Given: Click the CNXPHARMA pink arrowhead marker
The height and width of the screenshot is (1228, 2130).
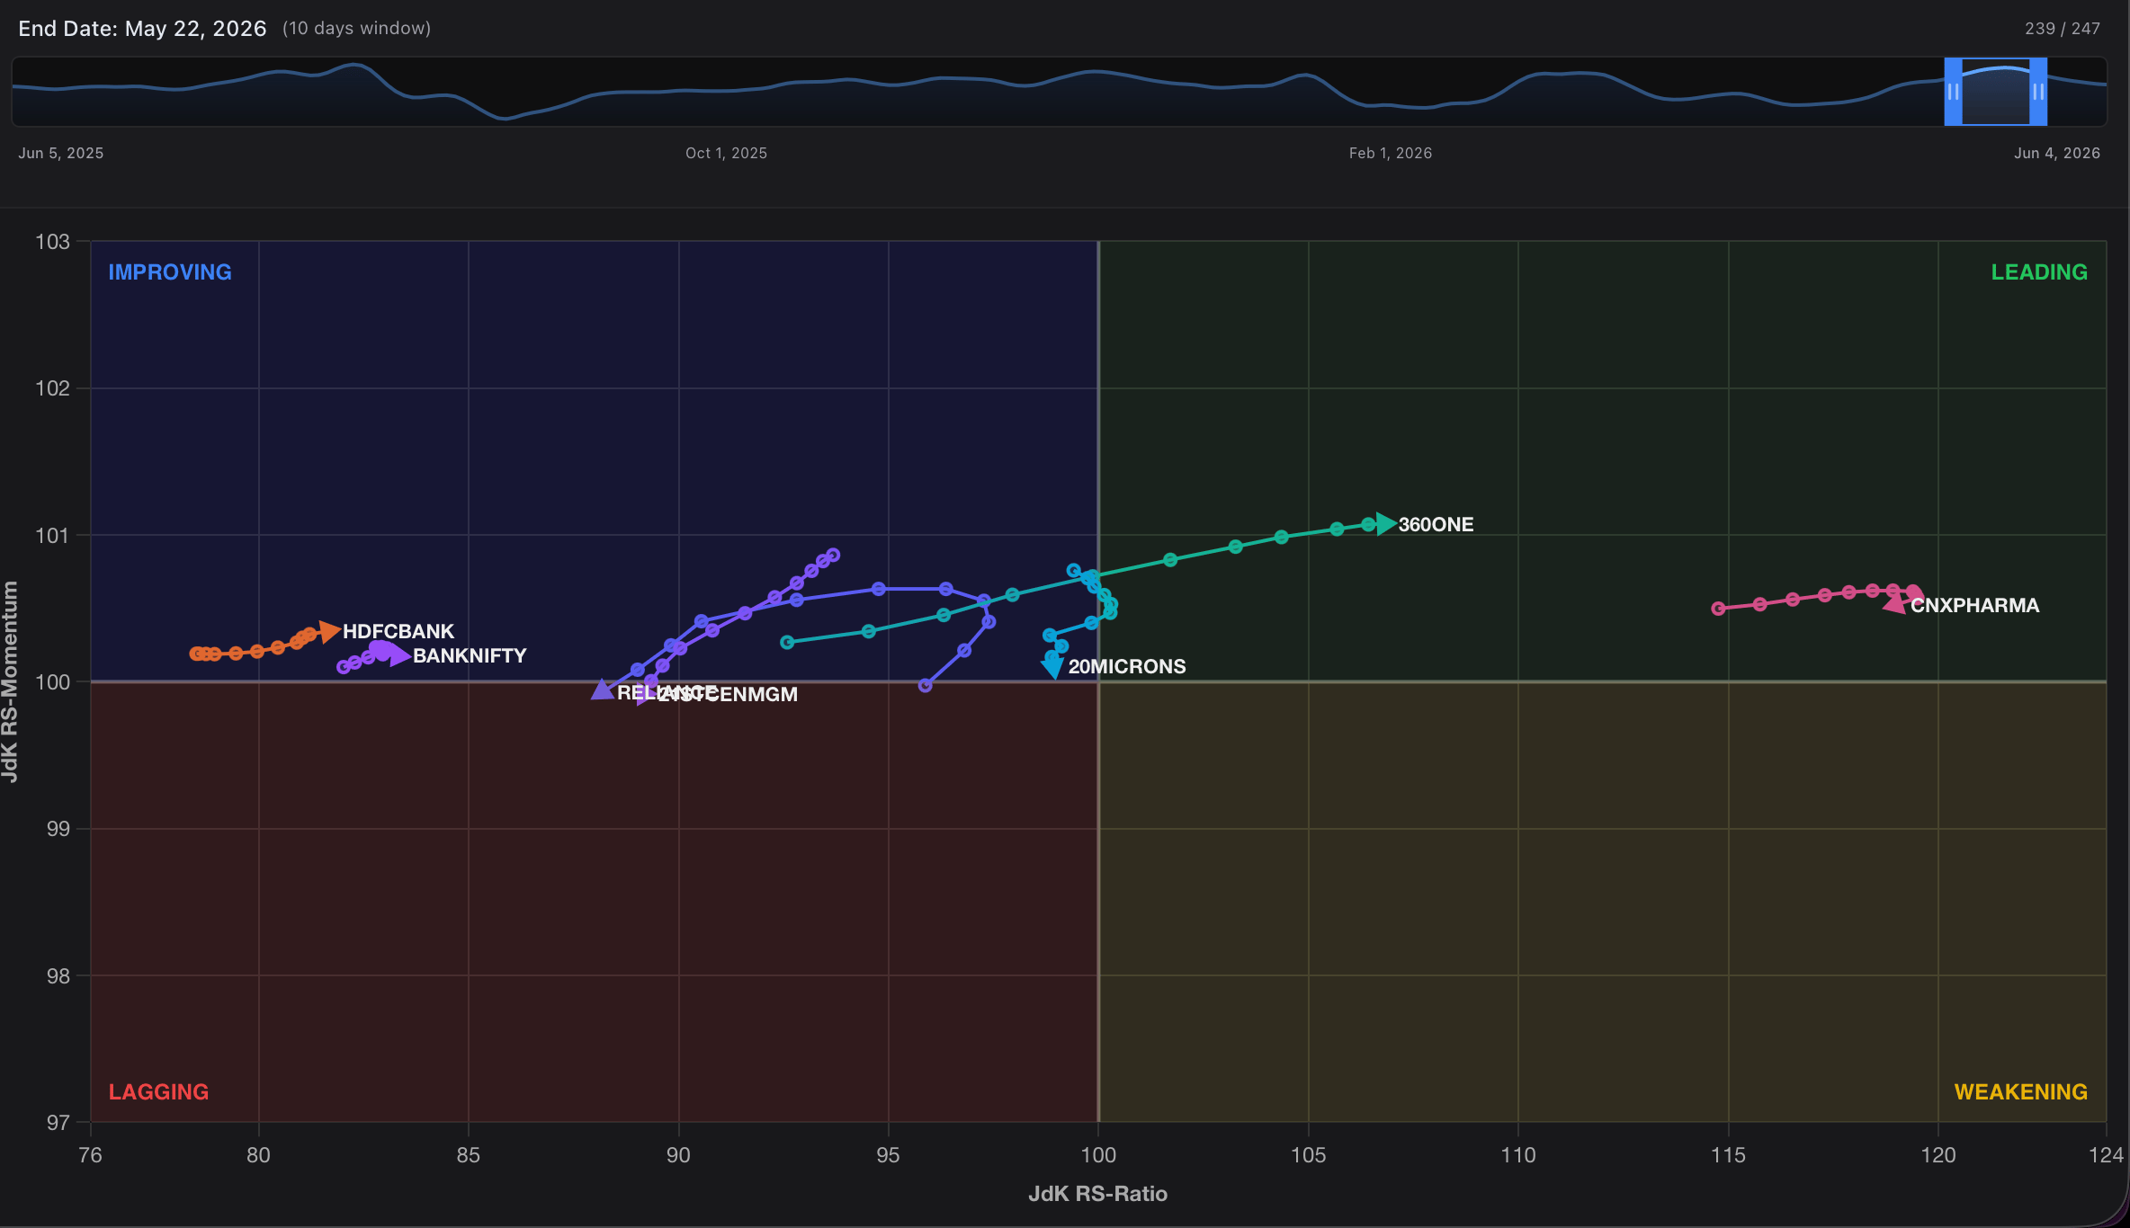Looking at the screenshot, I should (1895, 603).
